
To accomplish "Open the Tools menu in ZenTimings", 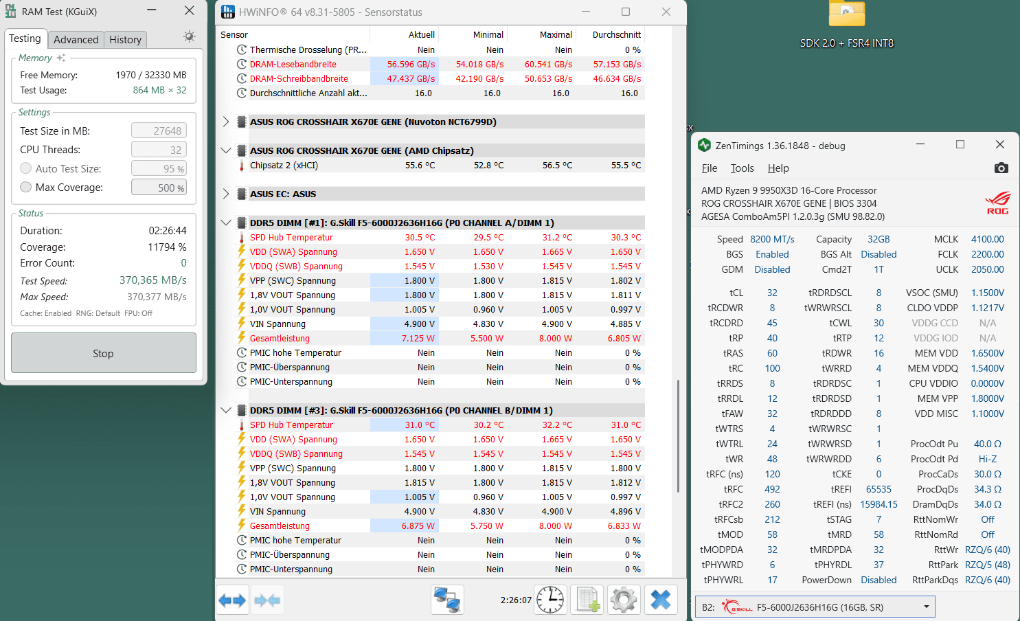I will pos(742,168).
